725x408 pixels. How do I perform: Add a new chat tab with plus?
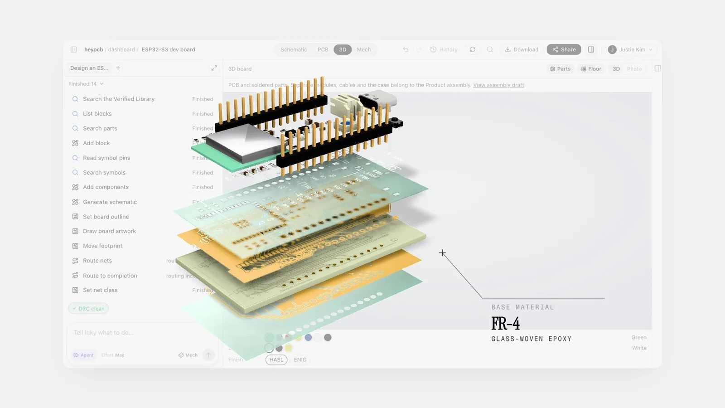118,68
